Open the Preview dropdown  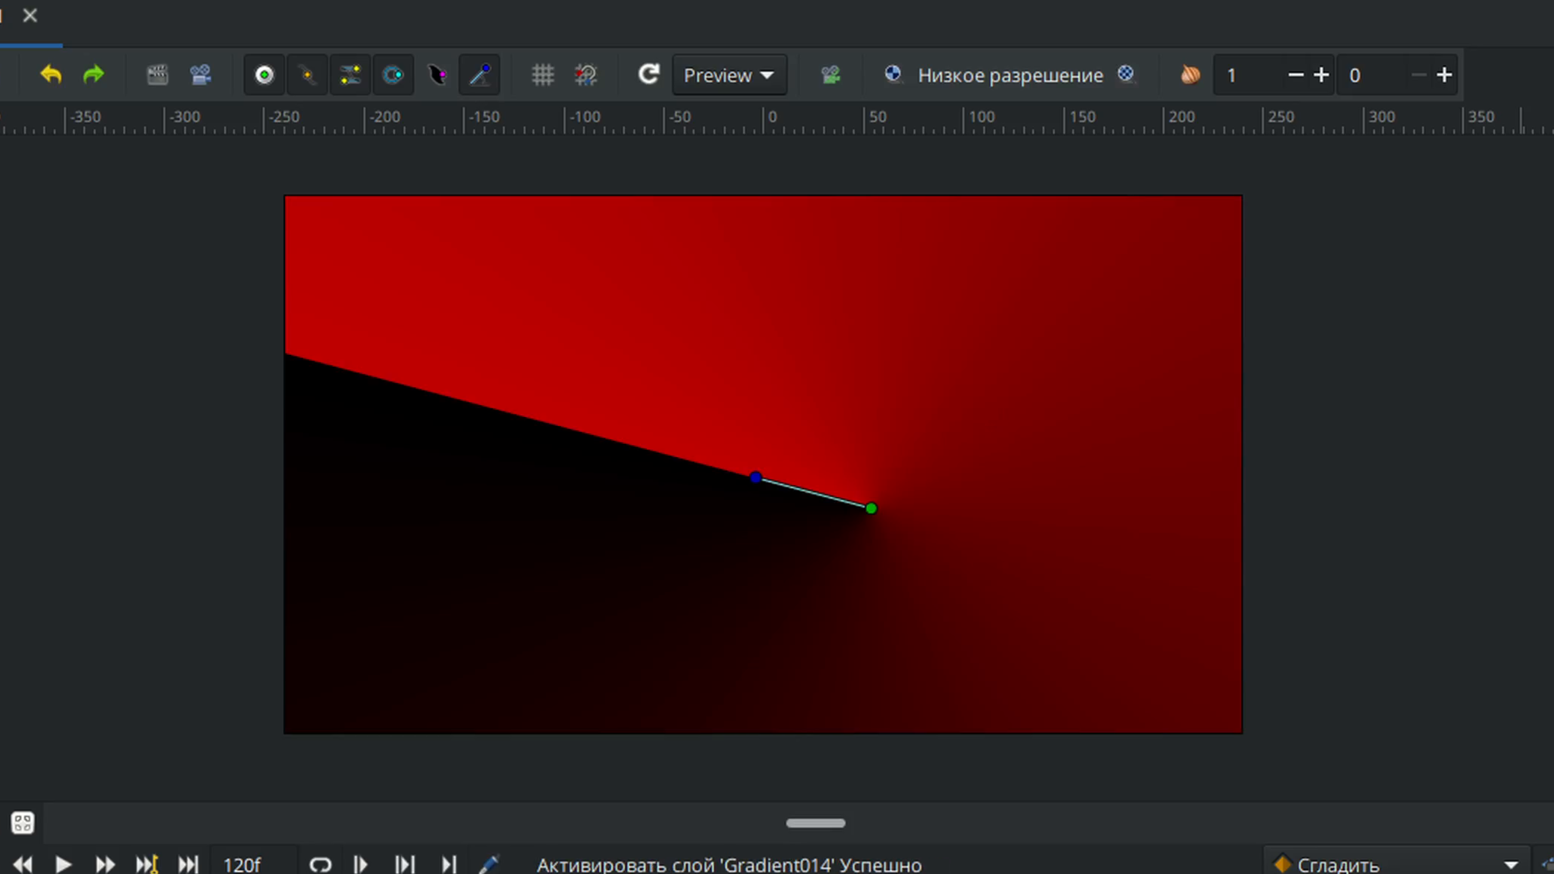pyautogui.click(x=729, y=75)
